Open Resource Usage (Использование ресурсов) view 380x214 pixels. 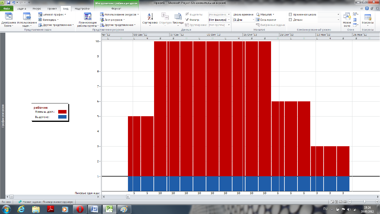click(x=119, y=15)
